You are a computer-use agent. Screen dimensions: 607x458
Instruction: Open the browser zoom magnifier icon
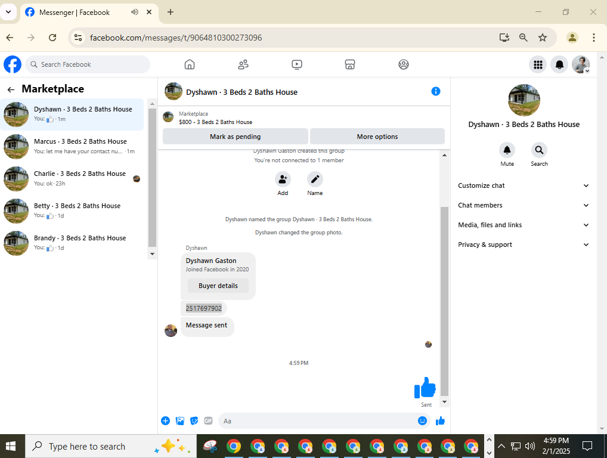pyautogui.click(x=523, y=38)
